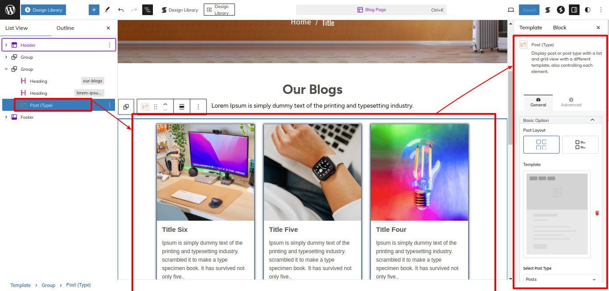Select the pencil Tools icon
The width and height of the screenshot is (609, 291).
[107, 10]
